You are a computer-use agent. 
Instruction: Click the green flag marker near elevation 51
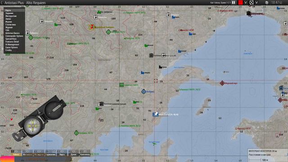point(135,102)
